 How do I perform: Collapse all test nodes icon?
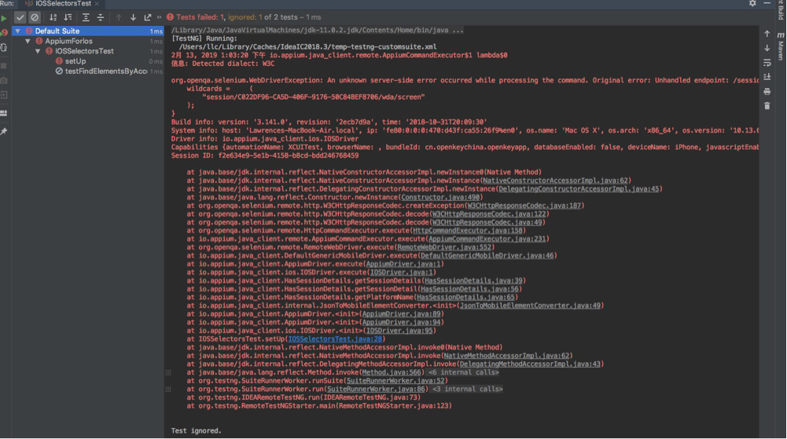pyautogui.click(x=101, y=17)
